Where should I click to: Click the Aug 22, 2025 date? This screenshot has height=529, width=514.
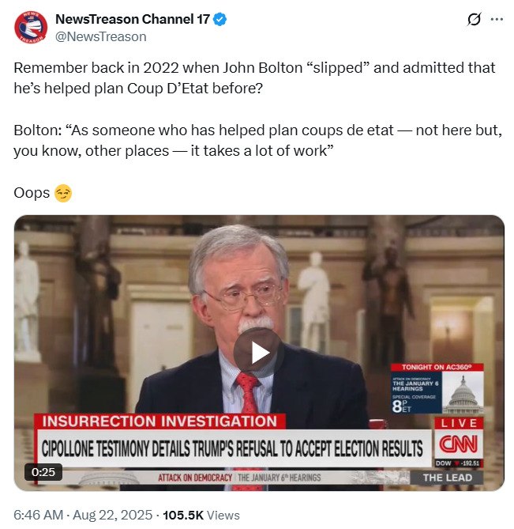(112, 516)
